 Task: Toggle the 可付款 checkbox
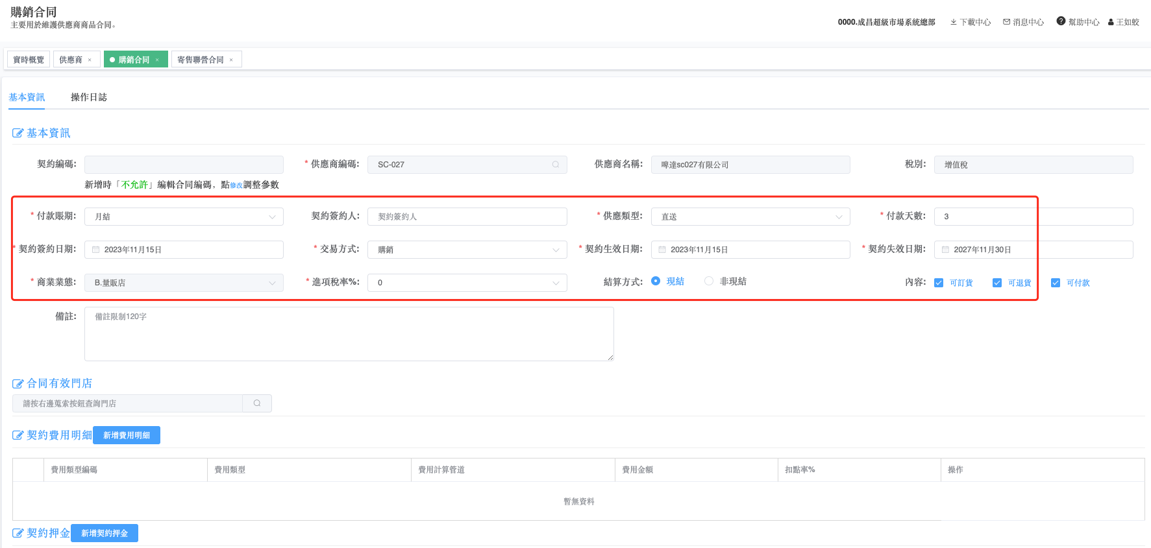1056,283
